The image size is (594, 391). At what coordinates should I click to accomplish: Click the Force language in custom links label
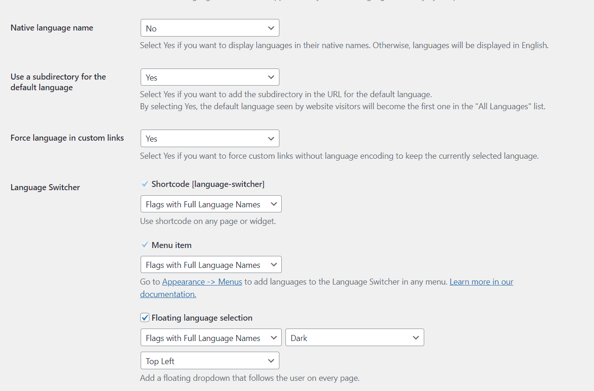click(67, 138)
